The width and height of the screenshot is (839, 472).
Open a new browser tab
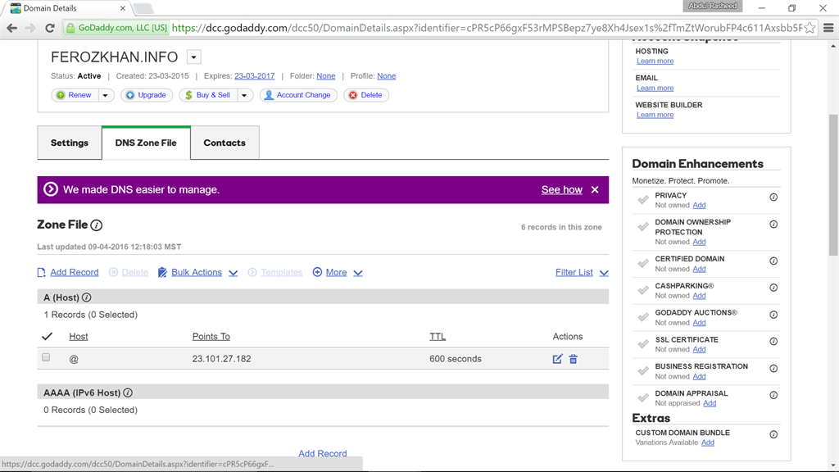tap(143, 8)
